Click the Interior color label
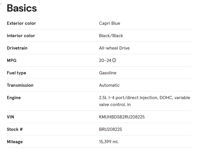208x168 pixels. 21,36
